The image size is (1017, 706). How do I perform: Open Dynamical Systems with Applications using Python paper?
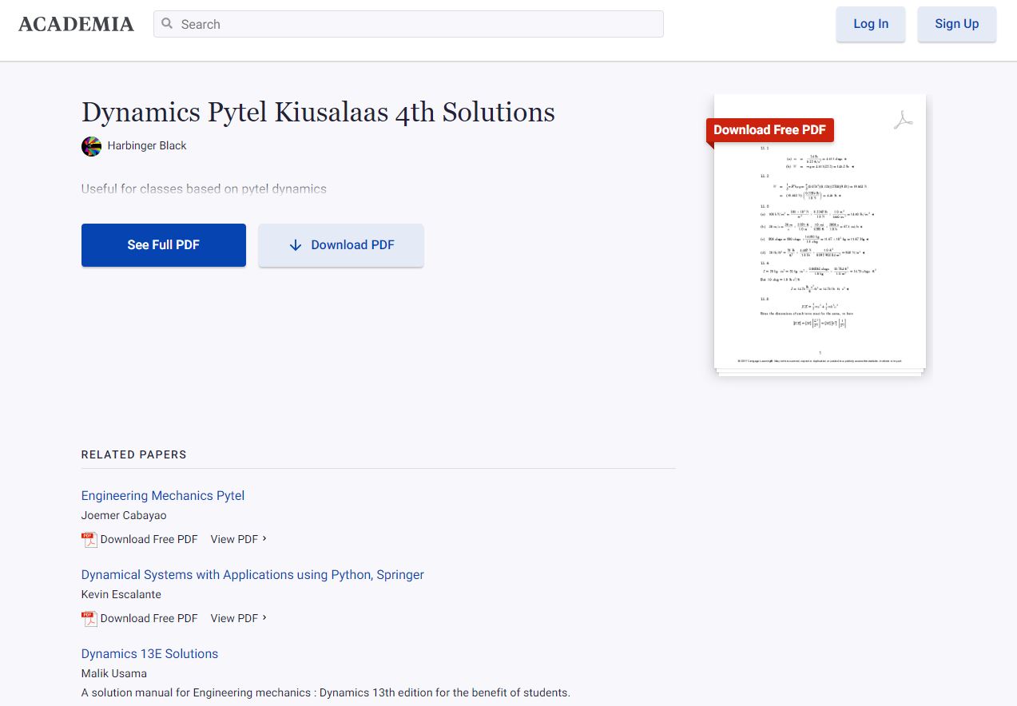(x=252, y=574)
